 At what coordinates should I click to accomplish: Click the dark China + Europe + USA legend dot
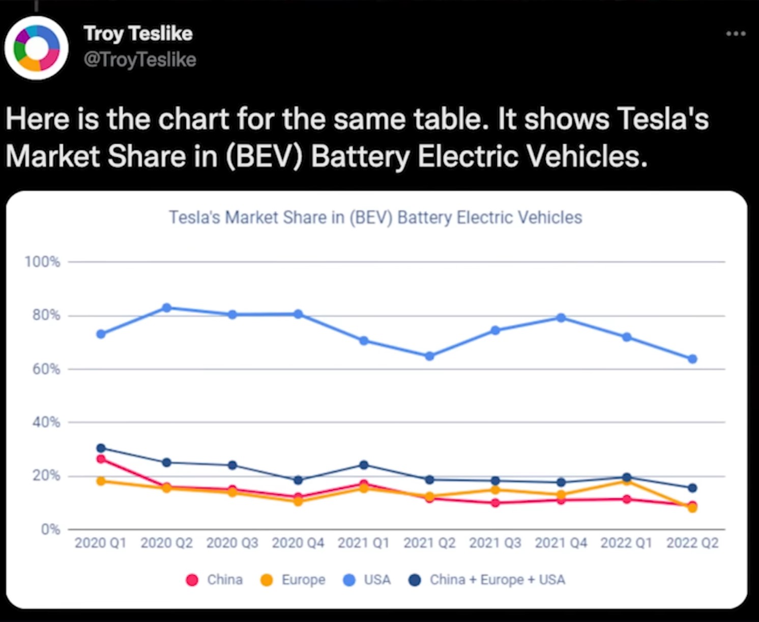pyautogui.click(x=414, y=579)
